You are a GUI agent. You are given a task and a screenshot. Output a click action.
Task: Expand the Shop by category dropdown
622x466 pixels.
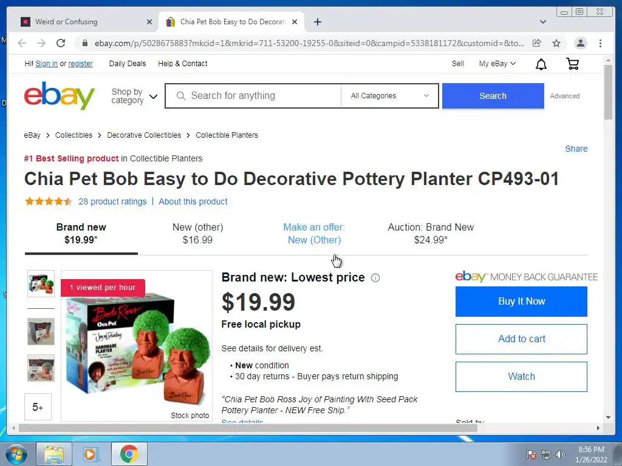[134, 96]
